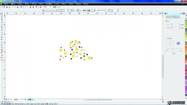Click the Undo arrow icon
The width and height of the screenshot is (187, 105).
(x=21, y=7)
